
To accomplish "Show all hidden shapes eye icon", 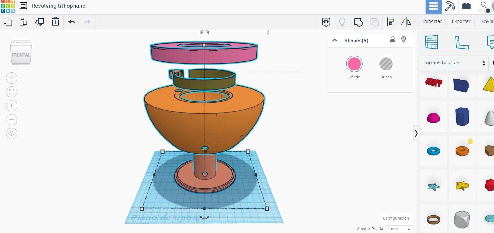I will (x=326, y=22).
